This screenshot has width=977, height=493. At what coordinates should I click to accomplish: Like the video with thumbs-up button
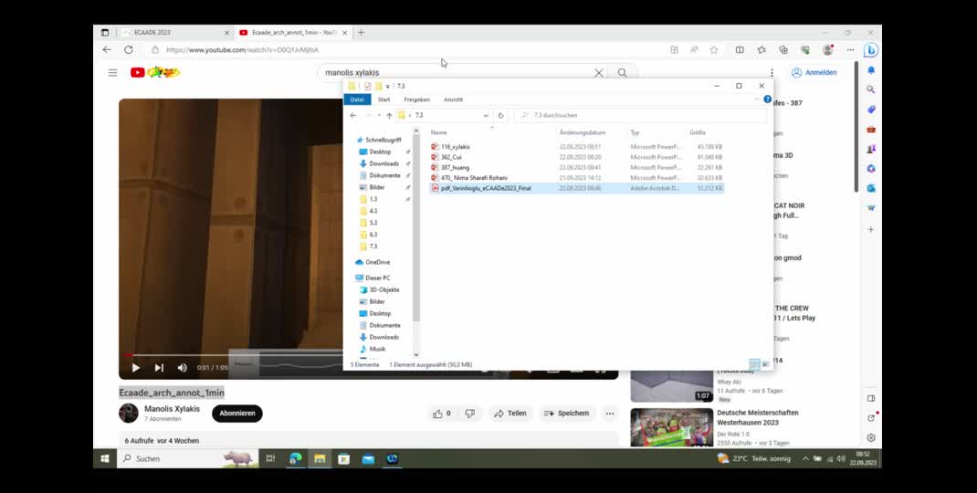click(438, 414)
